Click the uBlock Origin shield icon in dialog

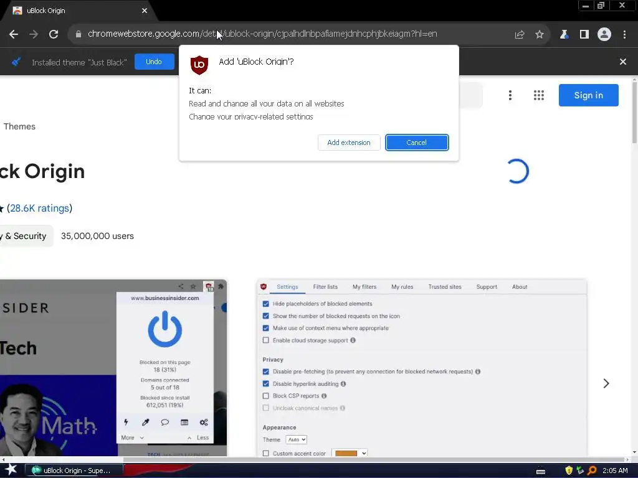coord(199,65)
